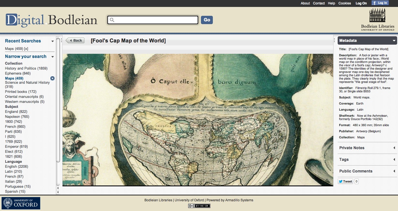Select subject Emperor (619)

[16, 147]
